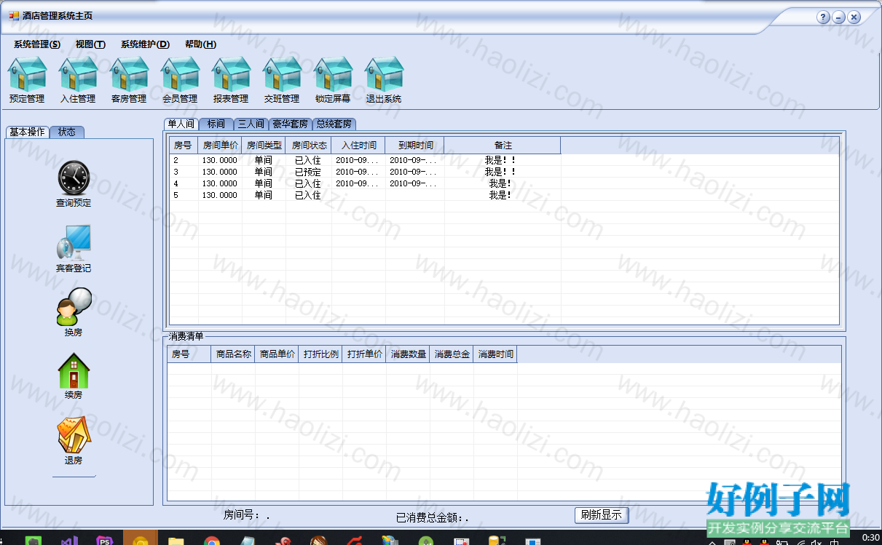Open 系统管理(S) menu
This screenshot has height=545, width=882.
(x=37, y=44)
